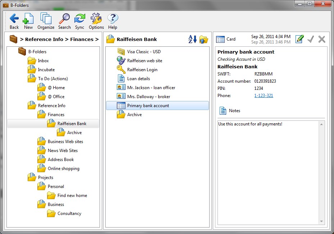
Task: Click into the notes text area
Action: (x=268, y=173)
